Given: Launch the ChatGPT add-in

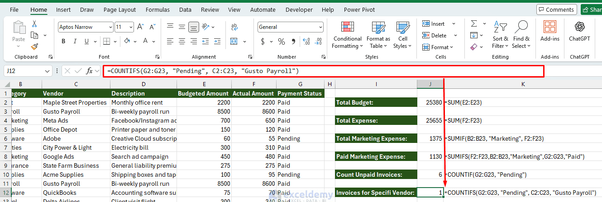Looking at the screenshot, I should (579, 31).
